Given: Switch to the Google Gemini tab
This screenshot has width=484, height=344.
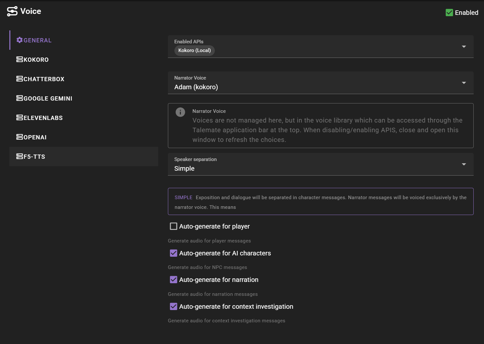Looking at the screenshot, I should click(84, 98).
